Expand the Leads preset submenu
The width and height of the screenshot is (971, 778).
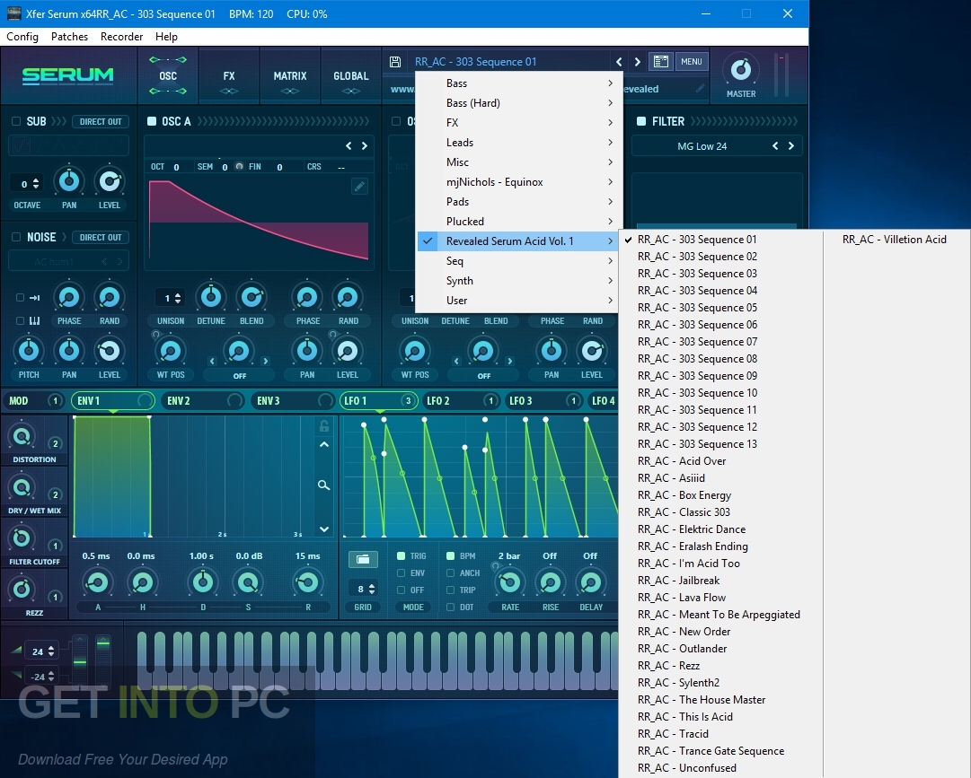click(517, 143)
